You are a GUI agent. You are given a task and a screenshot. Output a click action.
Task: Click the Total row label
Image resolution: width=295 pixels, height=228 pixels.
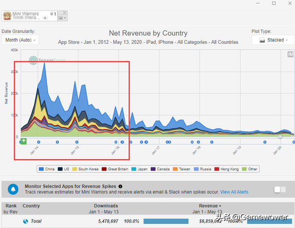point(36,221)
